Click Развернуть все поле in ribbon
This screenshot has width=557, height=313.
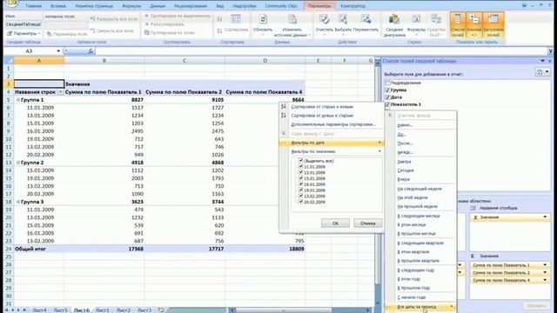[114, 19]
